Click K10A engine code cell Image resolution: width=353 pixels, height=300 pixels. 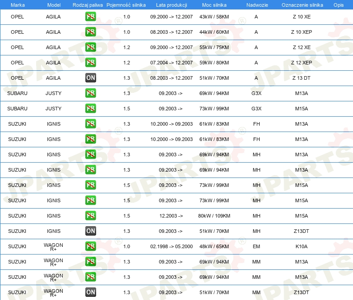point(302,246)
